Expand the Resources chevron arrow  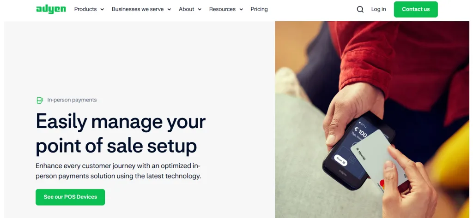coord(241,9)
